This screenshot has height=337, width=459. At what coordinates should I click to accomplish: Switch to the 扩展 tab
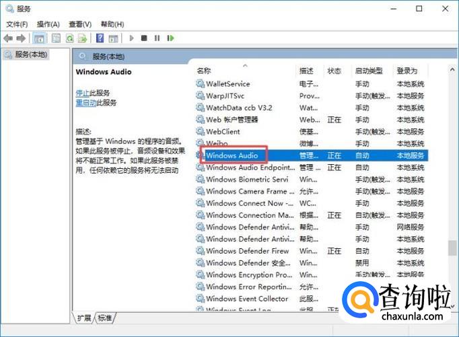coord(84,317)
